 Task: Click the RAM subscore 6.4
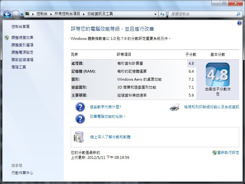tap(191, 71)
